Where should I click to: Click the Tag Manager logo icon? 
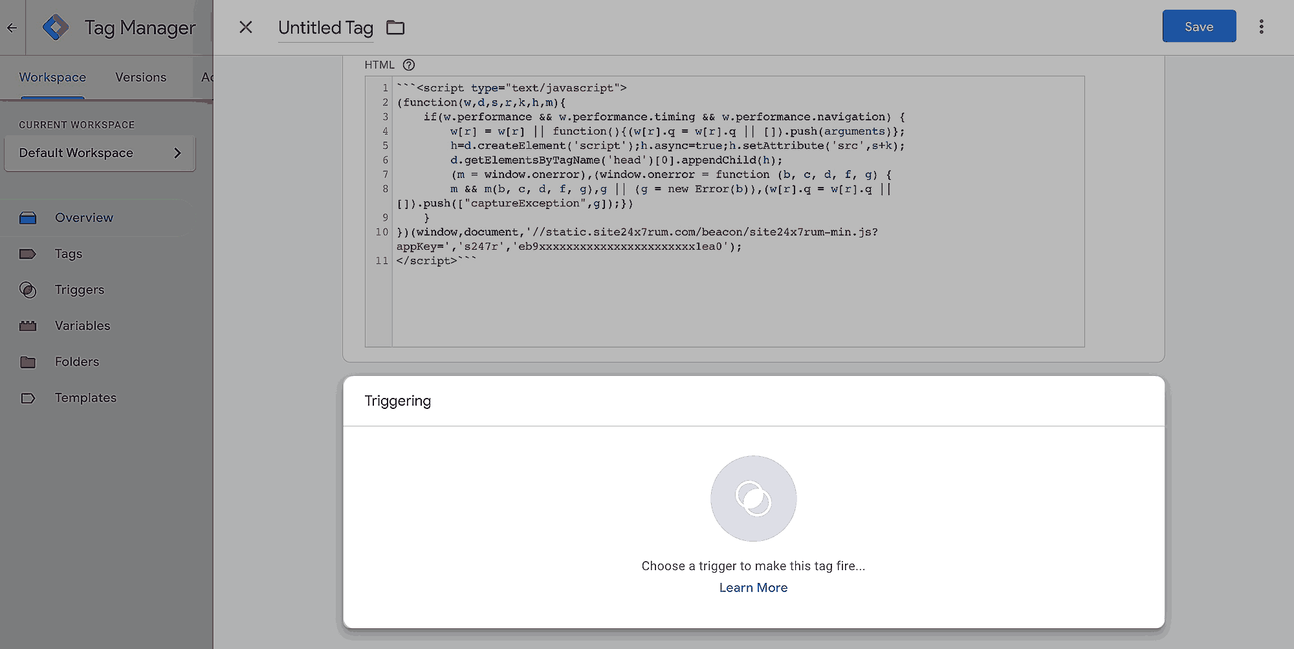pyautogui.click(x=56, y=27)
